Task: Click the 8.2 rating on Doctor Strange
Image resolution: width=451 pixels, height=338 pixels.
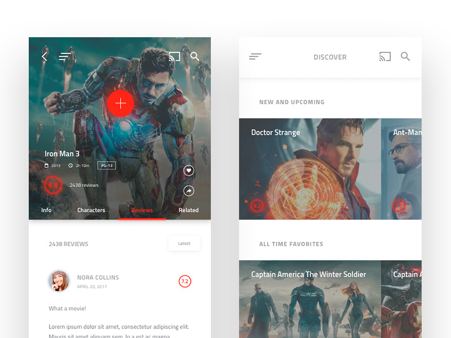Action: 257,206
